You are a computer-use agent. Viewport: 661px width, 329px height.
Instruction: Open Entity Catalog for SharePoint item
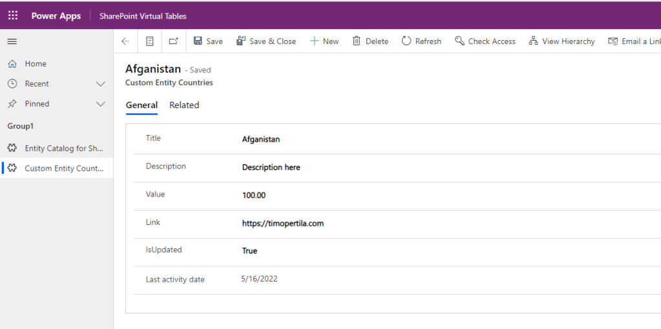63,149
